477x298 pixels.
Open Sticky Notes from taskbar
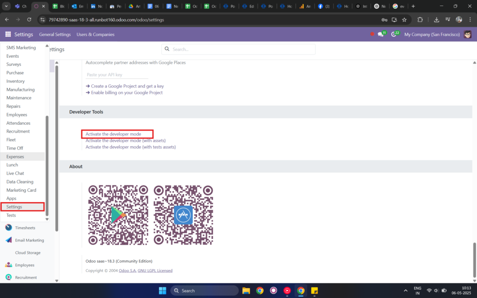(x=314, y=291)
